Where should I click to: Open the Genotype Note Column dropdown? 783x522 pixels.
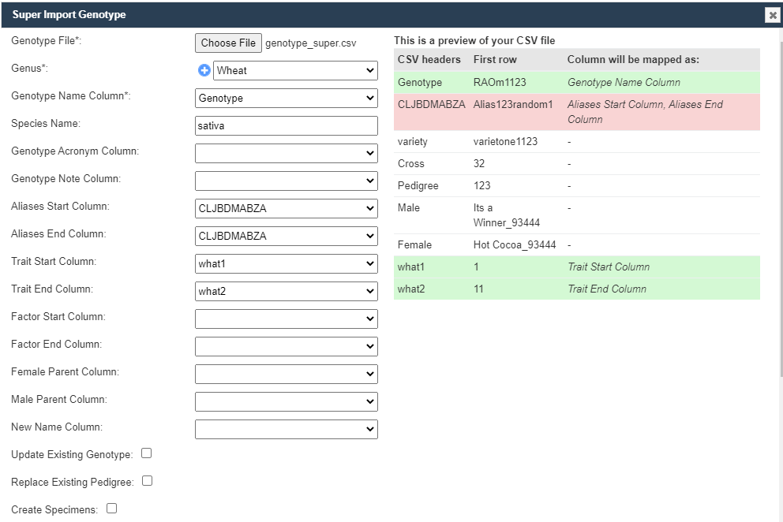click(x=286, y=181)
